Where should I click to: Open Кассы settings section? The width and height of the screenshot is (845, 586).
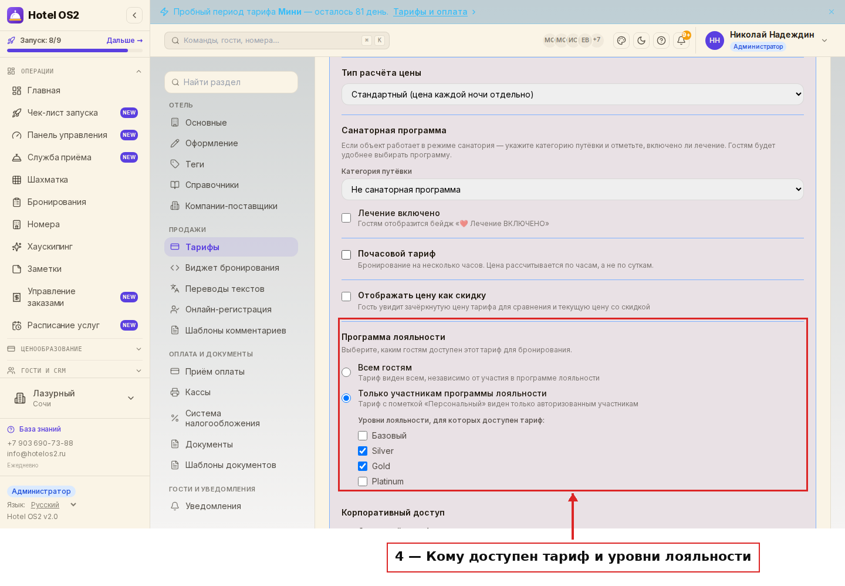click(x=231, y=392)
